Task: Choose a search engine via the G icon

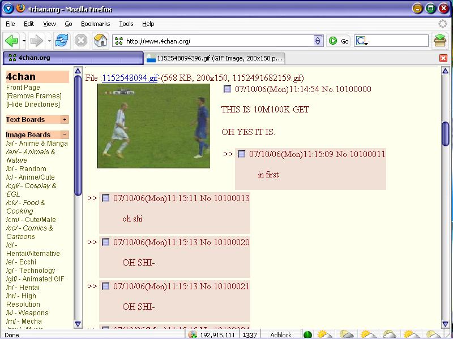Action: (361, 41)
